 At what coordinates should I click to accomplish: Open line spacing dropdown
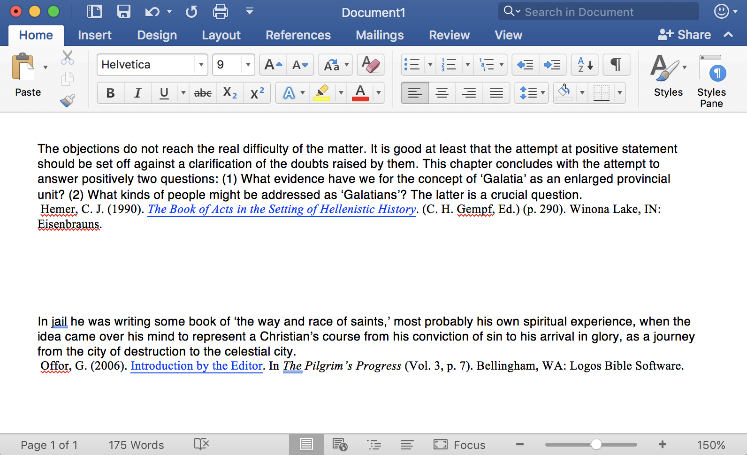(532, 93)
